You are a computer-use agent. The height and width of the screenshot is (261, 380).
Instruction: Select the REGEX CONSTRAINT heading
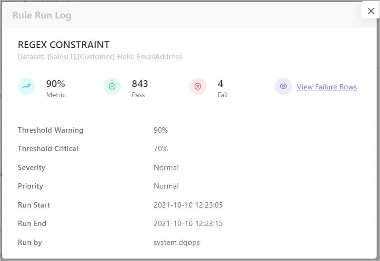(x=63, y=45)
